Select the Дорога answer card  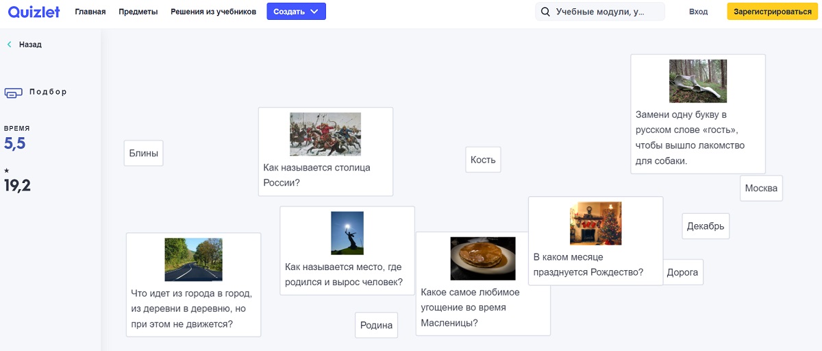682,272
